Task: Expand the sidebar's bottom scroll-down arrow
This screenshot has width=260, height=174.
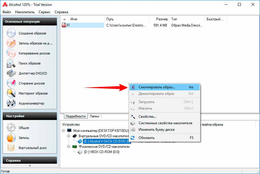Action: coord(30,166)
